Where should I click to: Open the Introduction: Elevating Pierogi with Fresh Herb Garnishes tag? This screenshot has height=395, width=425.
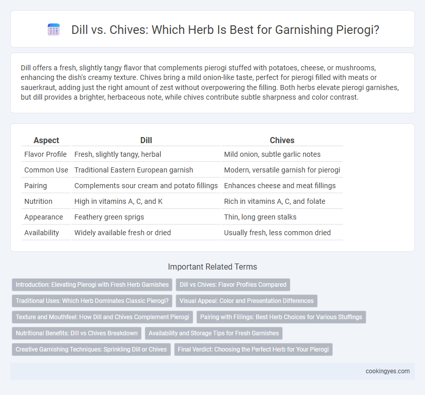point(92,285)
